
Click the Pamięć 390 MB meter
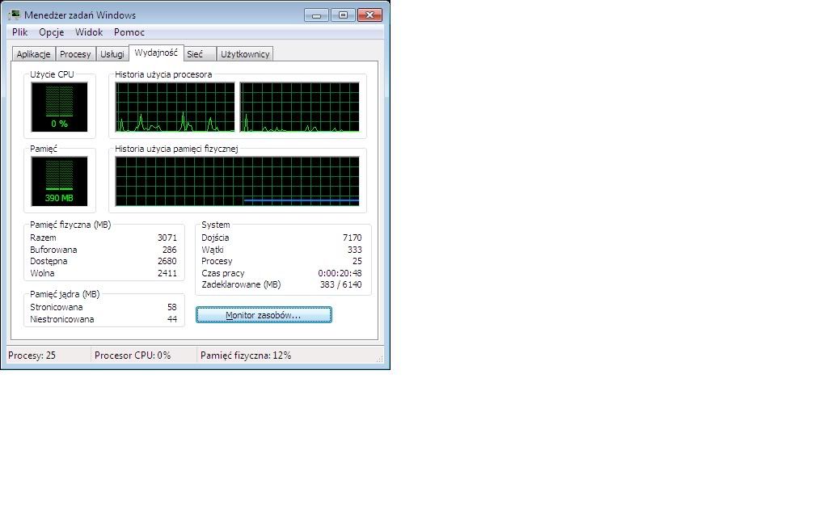click(59, 181)
